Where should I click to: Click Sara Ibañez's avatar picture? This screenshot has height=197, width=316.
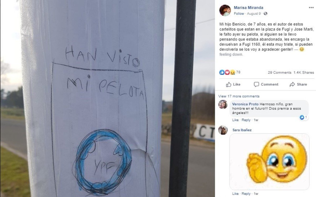point(223,130)
